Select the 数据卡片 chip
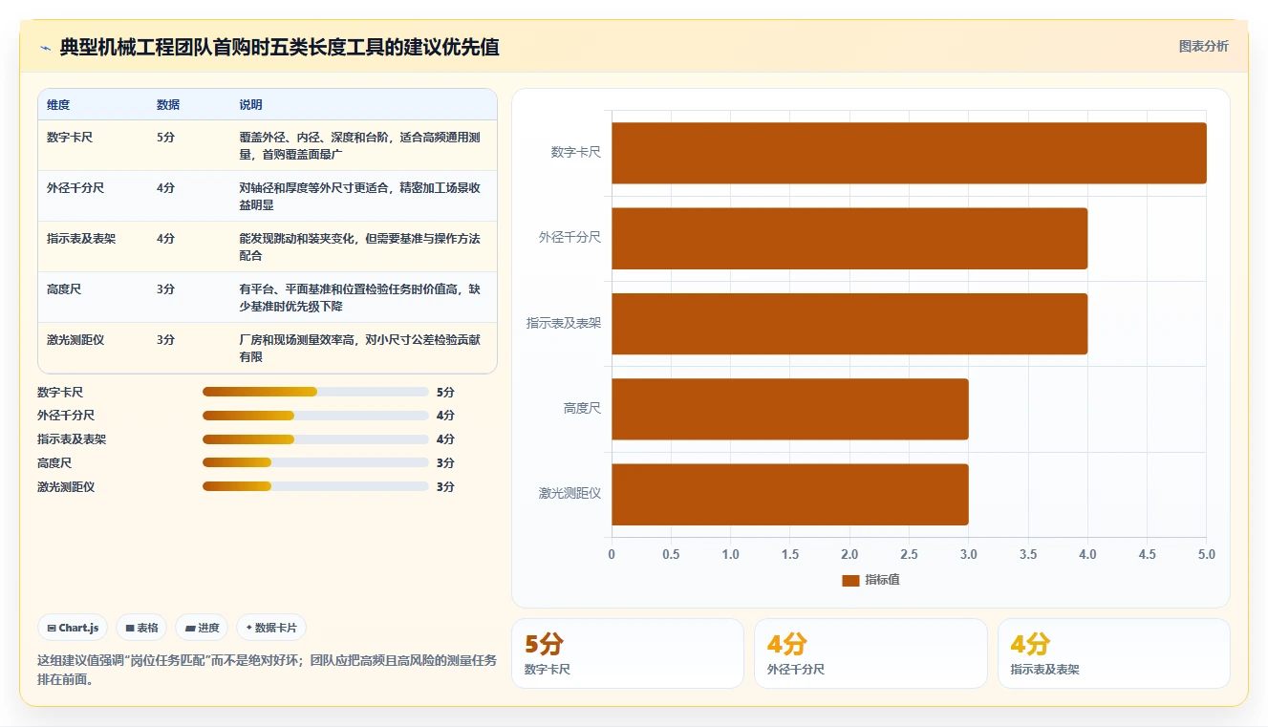 click(x=271, y=628)
